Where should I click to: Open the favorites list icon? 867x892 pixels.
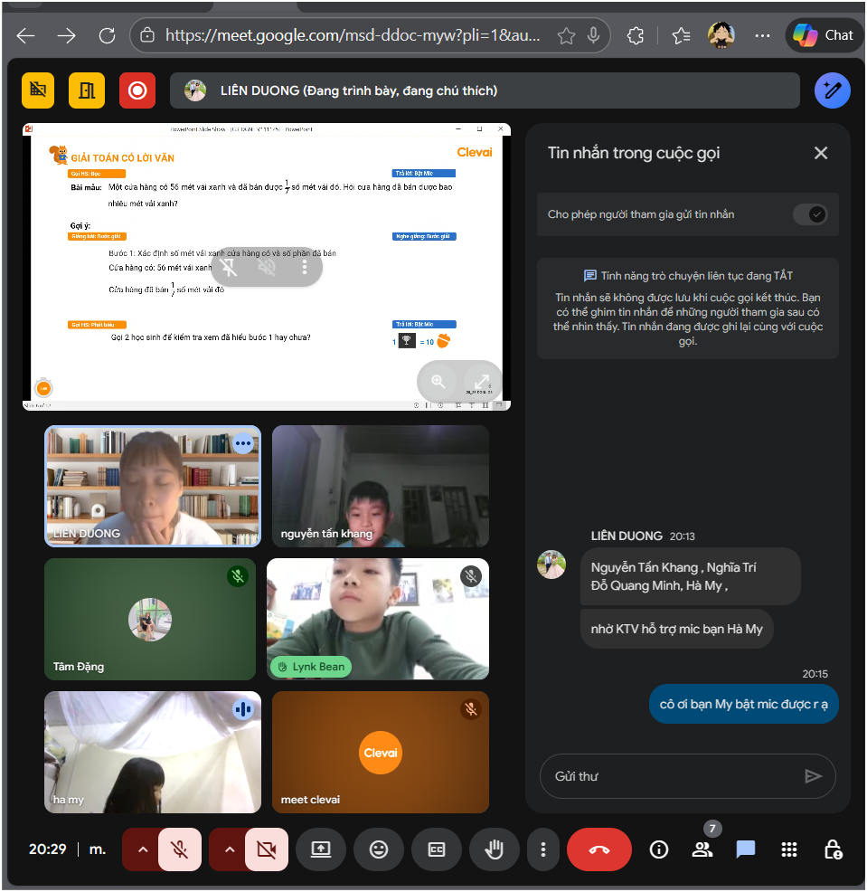681,36
